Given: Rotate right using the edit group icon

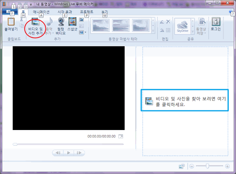Looking at the screenshot, I should 162,30.
